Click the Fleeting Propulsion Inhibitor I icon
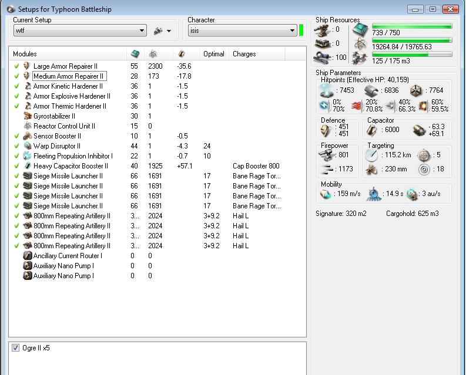Screen dimensions: 466x375 pos(28,156)
